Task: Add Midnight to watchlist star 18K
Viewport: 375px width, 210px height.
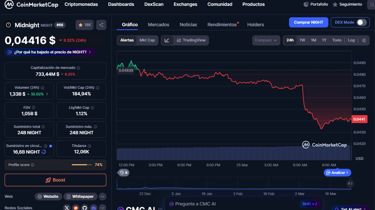Action: point(85,25)
